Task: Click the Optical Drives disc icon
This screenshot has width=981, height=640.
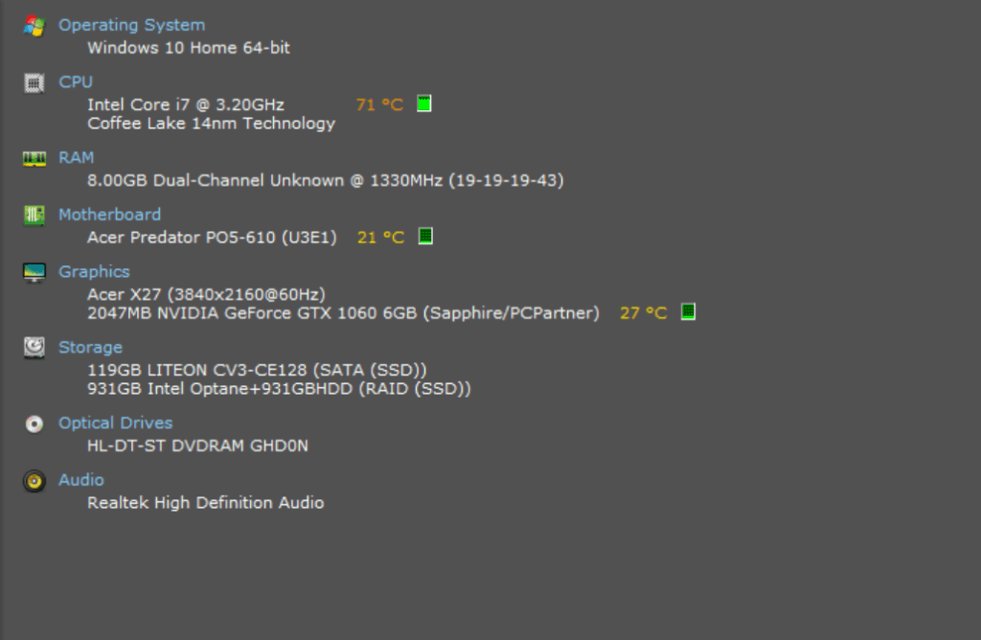Action: pyautogui.click(x=34, y=423)
